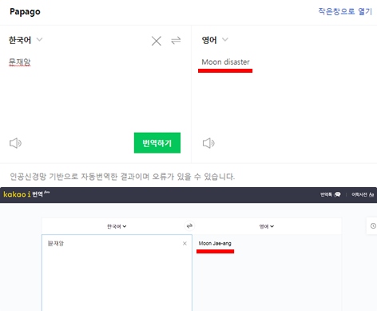Click the kakao i 번역 logo

[26, 194]
